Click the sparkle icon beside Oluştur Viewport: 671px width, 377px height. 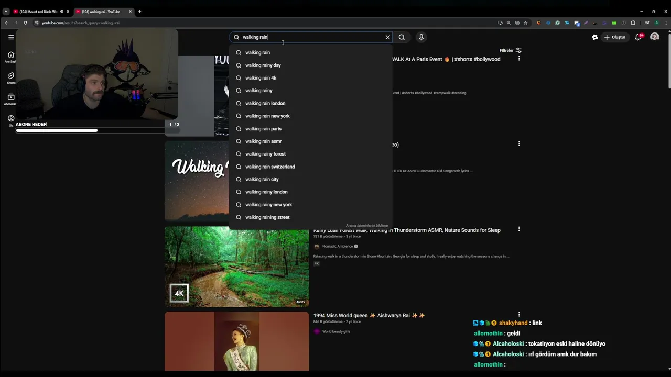(594, 37)
